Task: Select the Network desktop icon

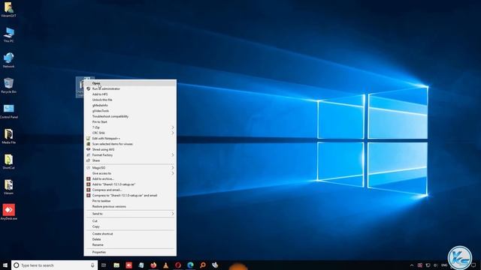Action: pos(8,60)
